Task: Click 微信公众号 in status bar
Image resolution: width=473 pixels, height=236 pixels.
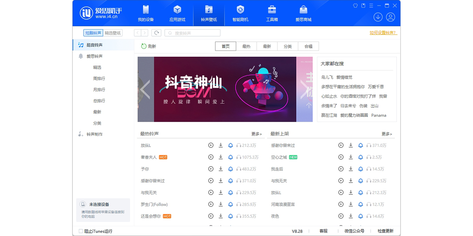Action: pyautogui.click(x=354, y=231)
